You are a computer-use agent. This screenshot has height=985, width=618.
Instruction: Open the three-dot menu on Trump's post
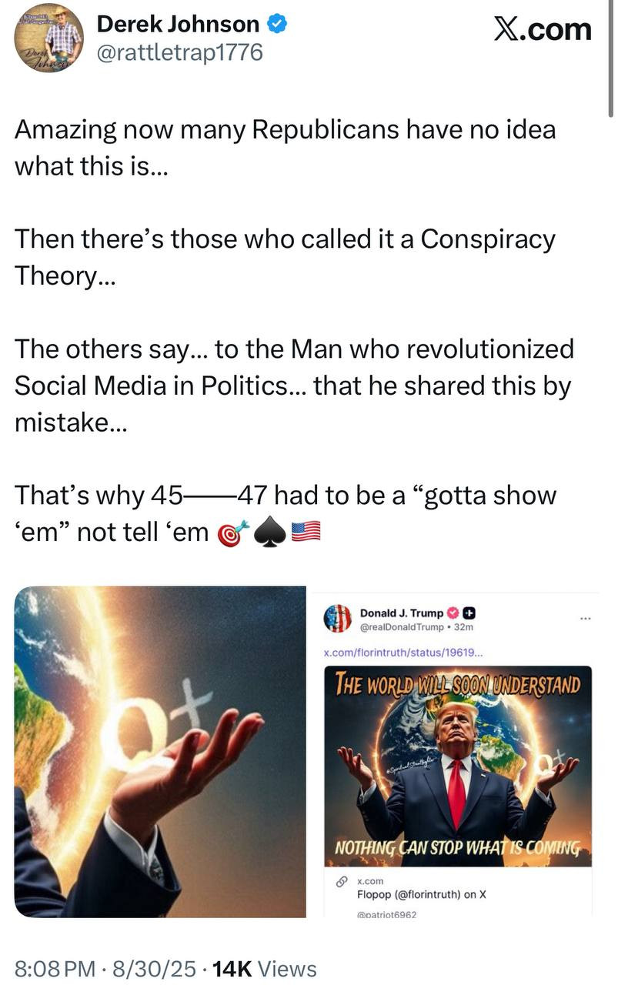586,618
